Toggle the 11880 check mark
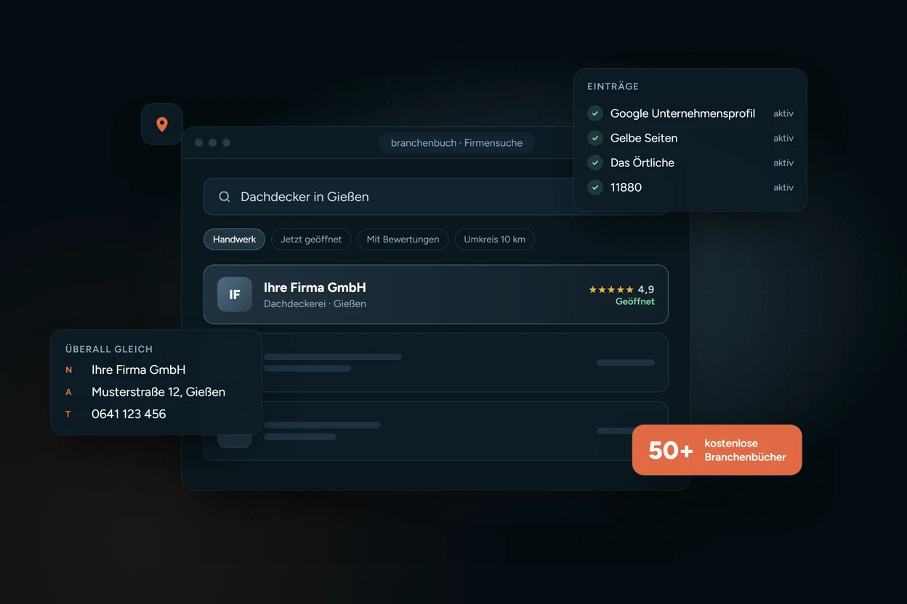907x604 pixels. click(595, 187)
